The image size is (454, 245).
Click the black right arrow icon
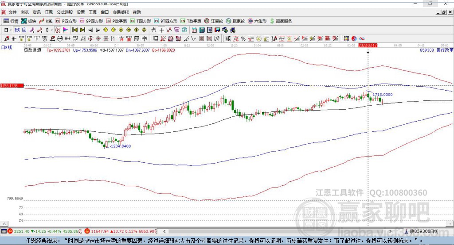(x=98, y=30)
